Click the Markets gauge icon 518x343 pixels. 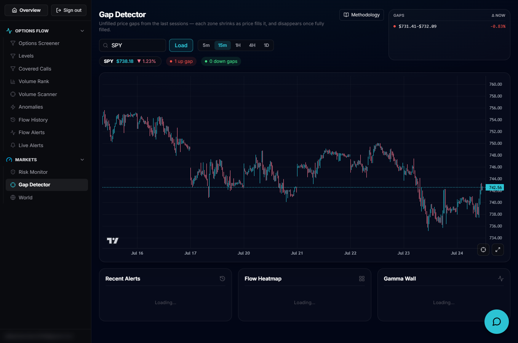tap(9, 160)
